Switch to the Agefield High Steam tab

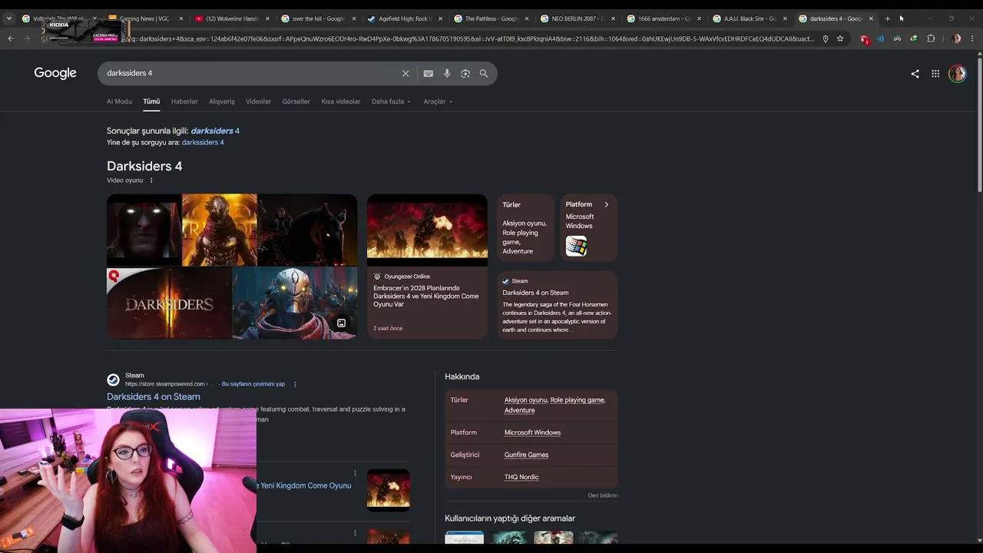[405, 18]
